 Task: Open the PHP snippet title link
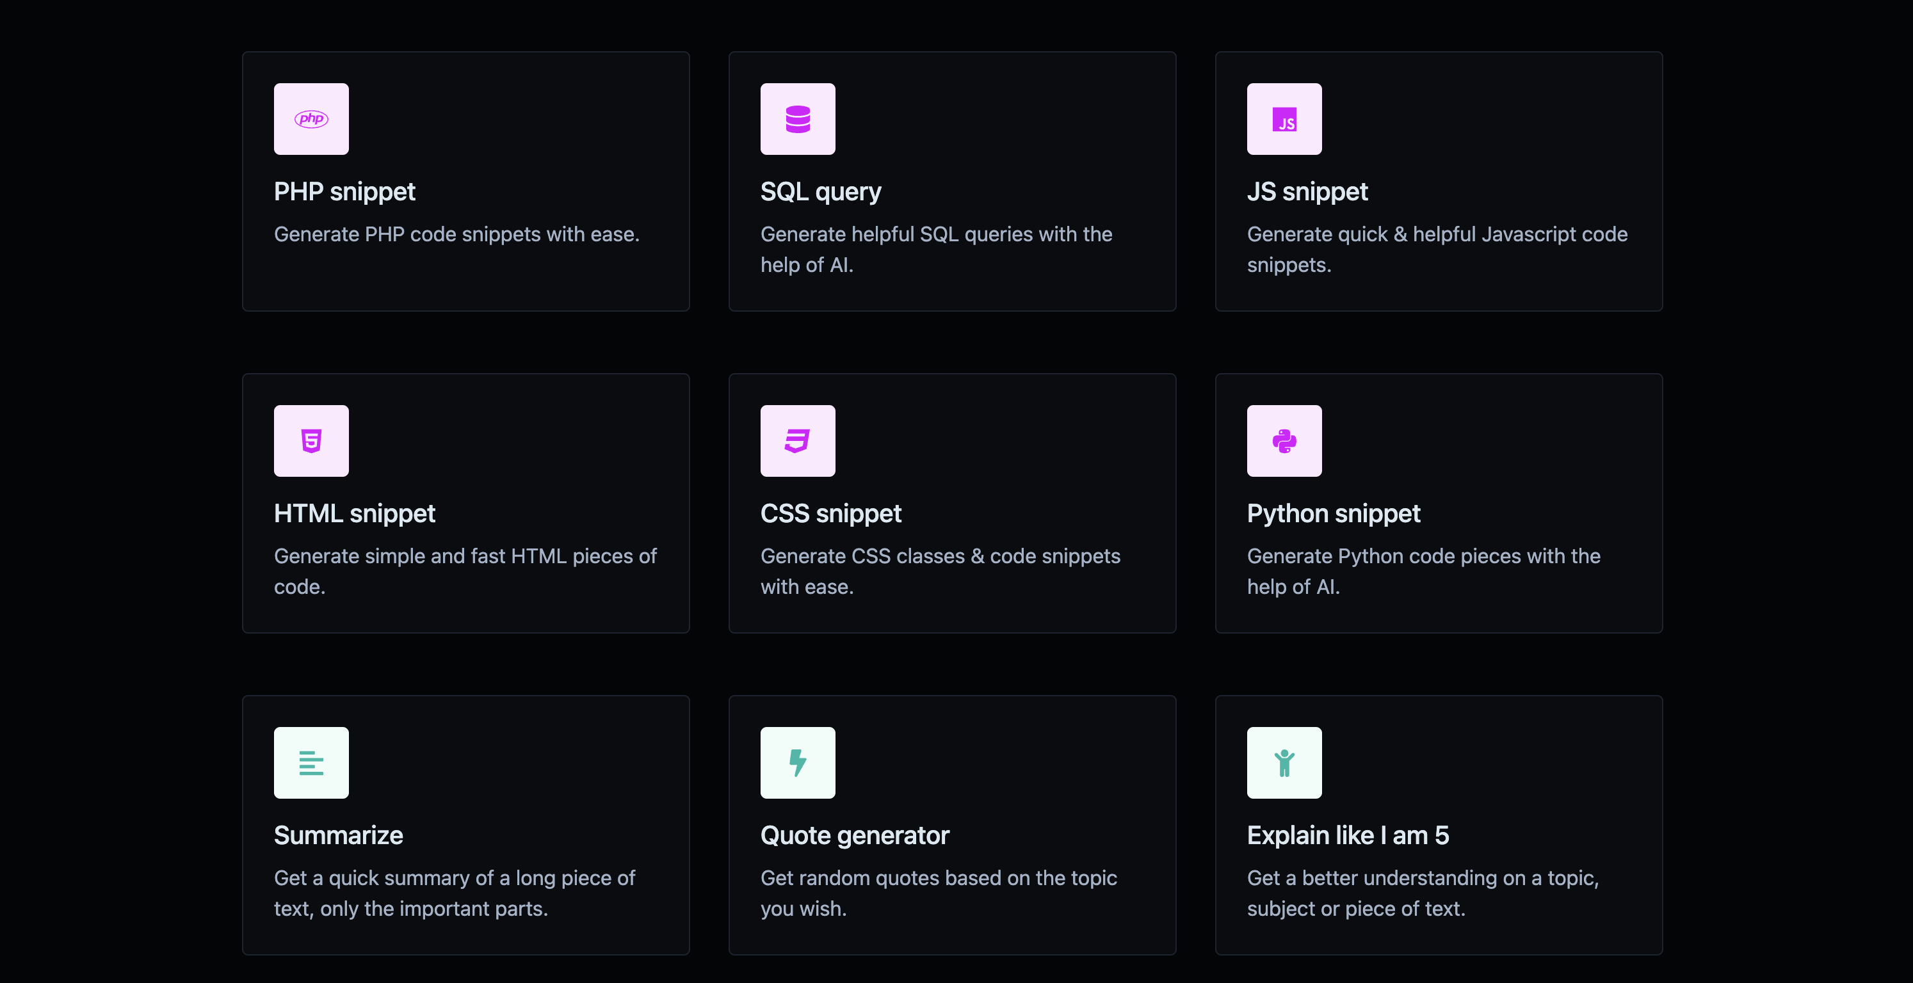(x=344, y=191)
